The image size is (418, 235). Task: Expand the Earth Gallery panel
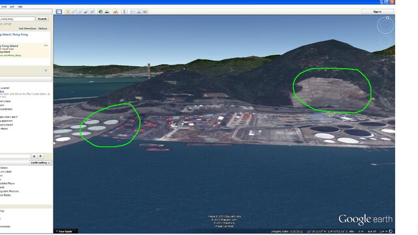(x=40, y=163)
